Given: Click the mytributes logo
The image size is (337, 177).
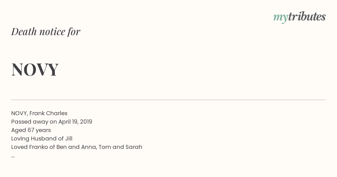Looking at the screenshot, I should (299, 17).
